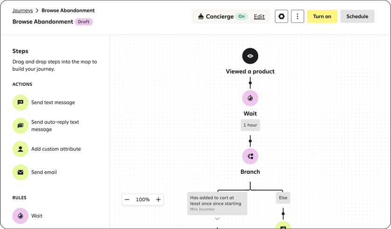Image resolution: width=391 pixels, height=229 pixels.
Task: Open the Viewed a product trigger node
Action: 250,56
